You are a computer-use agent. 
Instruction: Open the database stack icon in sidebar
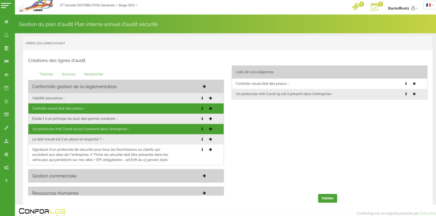(6, 48)
